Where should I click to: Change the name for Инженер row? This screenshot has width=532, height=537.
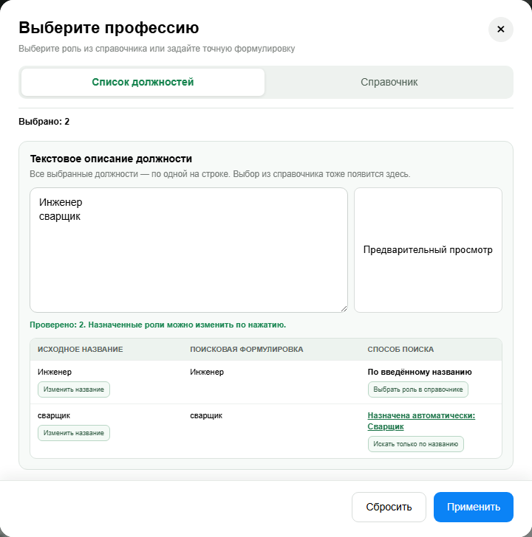74,389
